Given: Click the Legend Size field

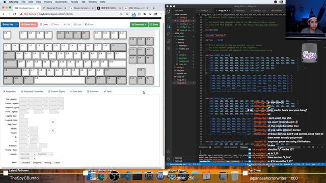Looking at the screenshot, I should click(21, 116).
